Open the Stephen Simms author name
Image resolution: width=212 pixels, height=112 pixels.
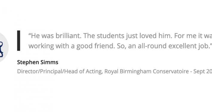coord(38,62)
